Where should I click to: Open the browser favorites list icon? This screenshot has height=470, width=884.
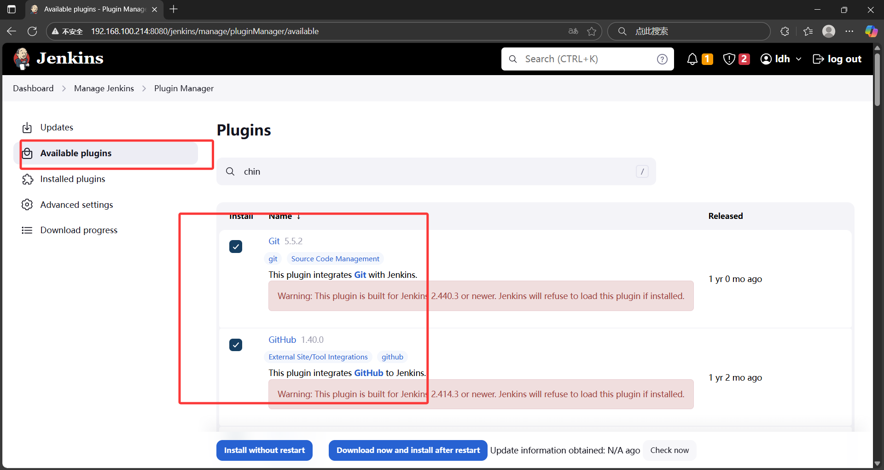[808, 31]
